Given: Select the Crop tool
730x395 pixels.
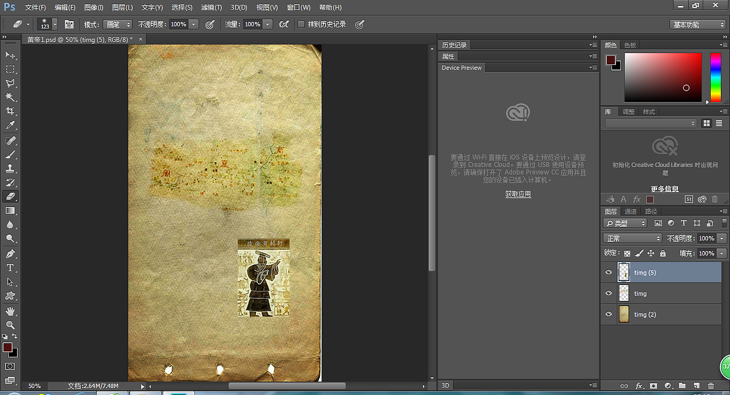Looking at the screenshot, I should point(10,111).
